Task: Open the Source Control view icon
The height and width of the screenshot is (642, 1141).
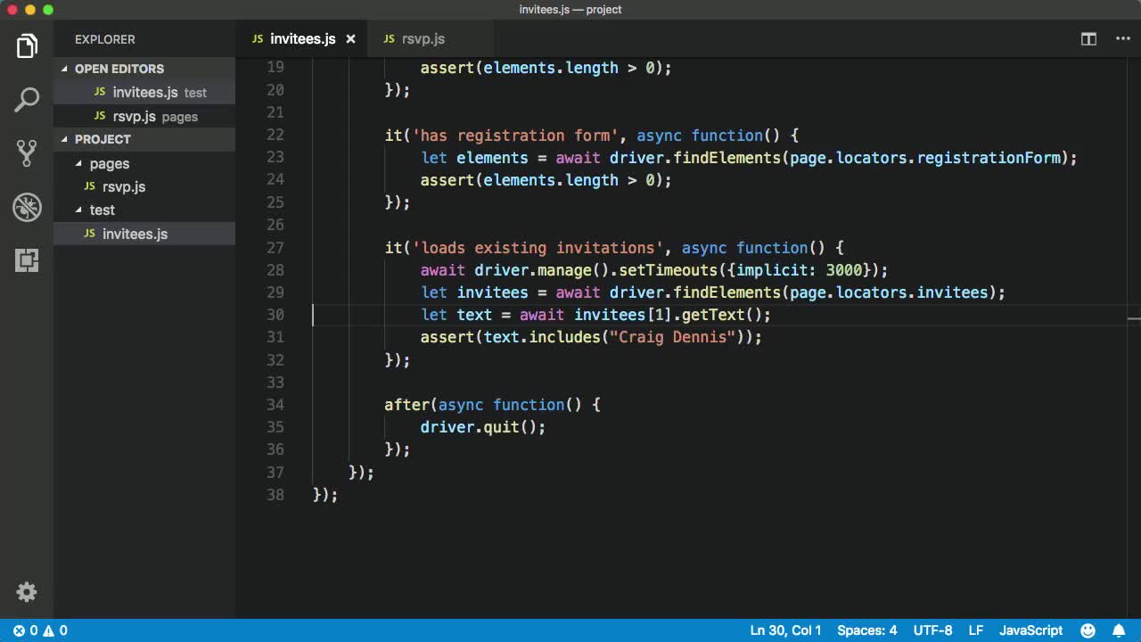Action: (27, 153)
